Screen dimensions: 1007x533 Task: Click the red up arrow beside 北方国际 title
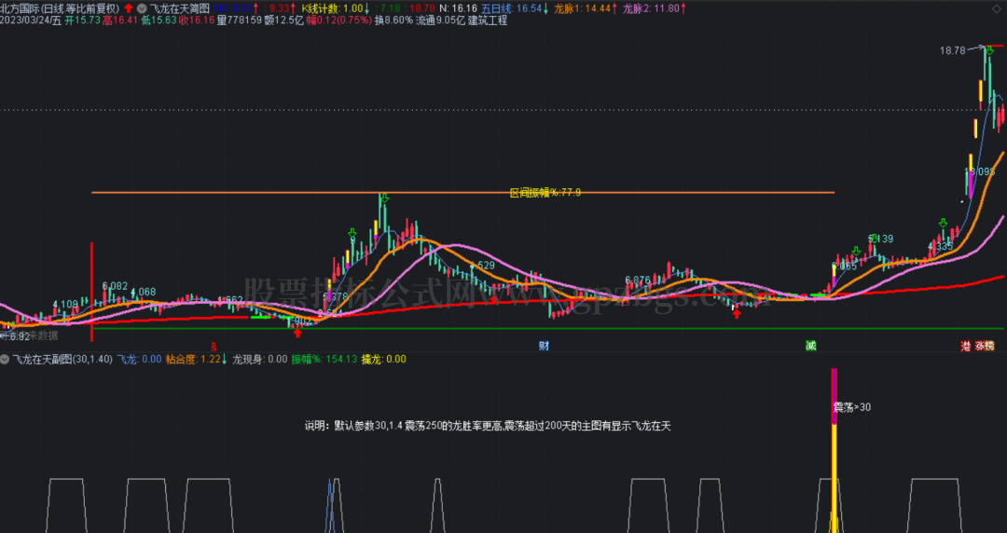coord(129,8)
